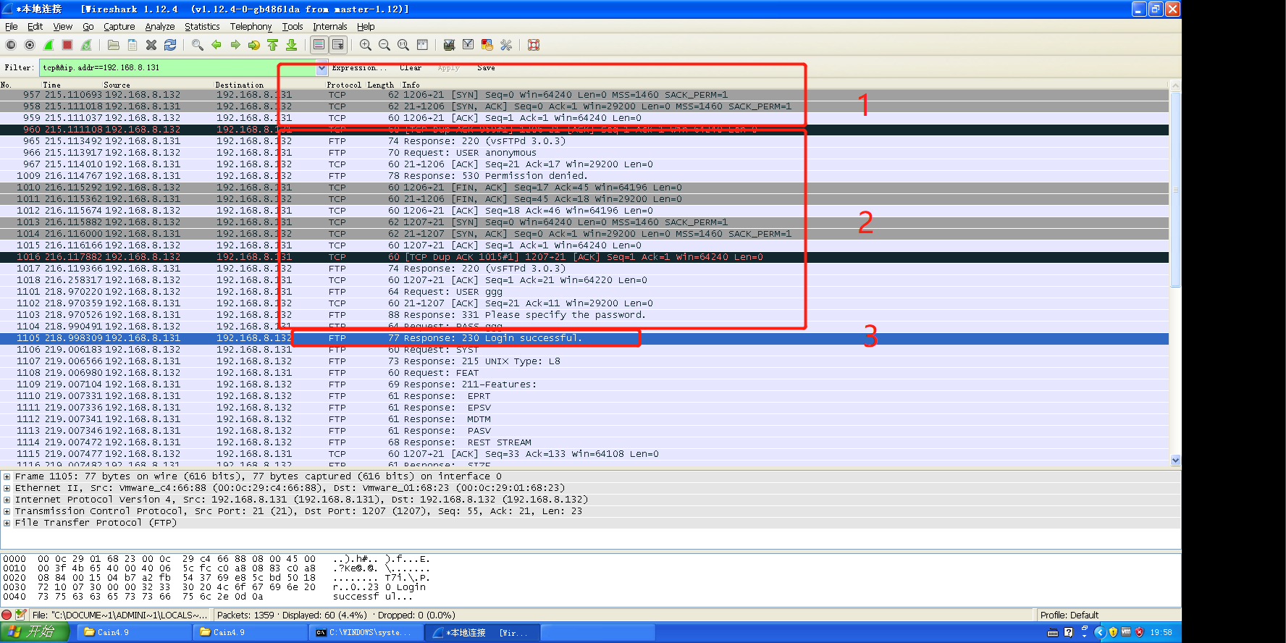Open capture options icon
The image size is (1286, 643).
pos(30,45)
